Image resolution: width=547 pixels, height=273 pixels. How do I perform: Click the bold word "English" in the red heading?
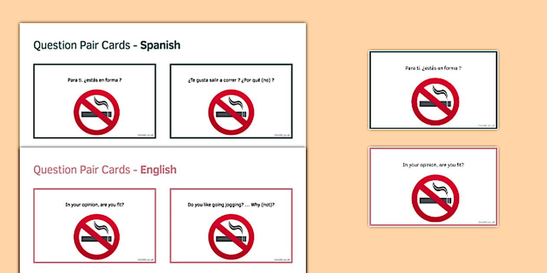pyautogui.click(x=158, y=169)
